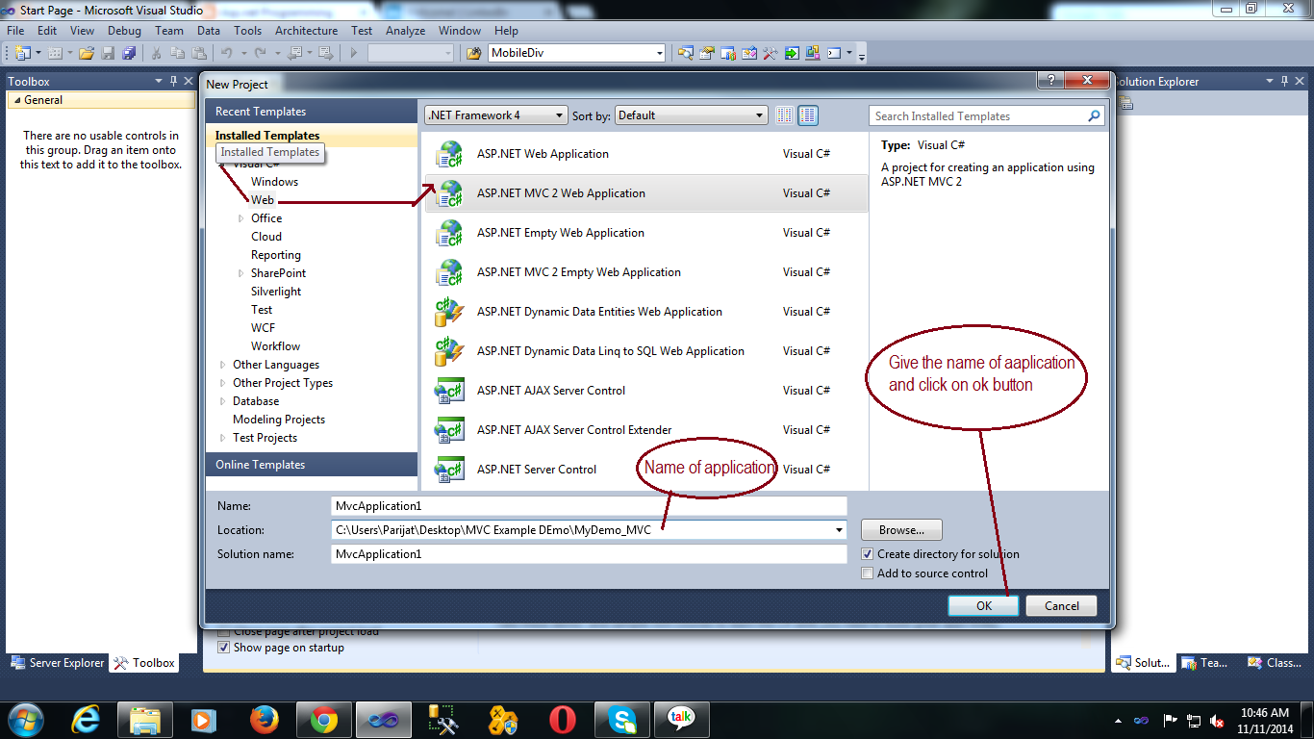The image size is (1314, 739).
Task: Open the File menu
Action: (x=15, y=31)
